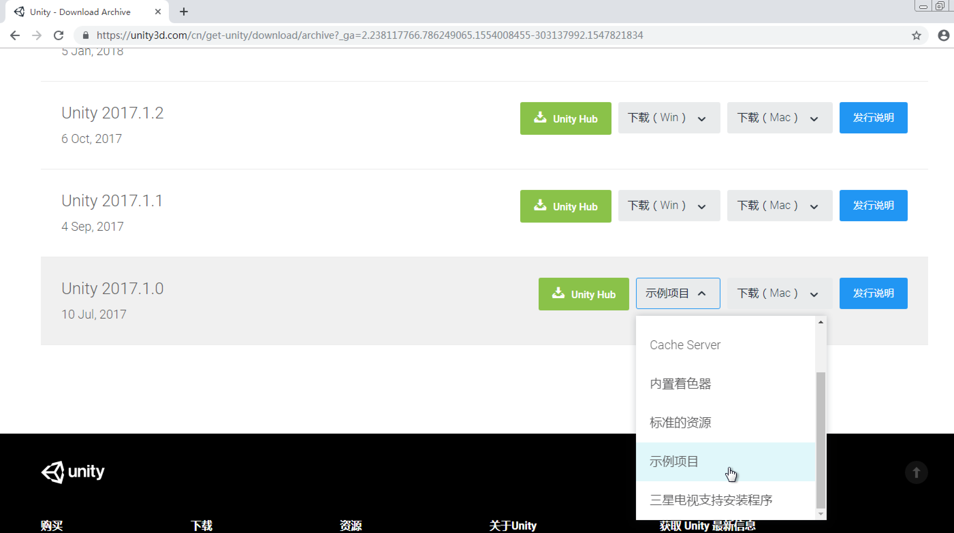
Task: Select the Unity - Download Archive tab
Action: coord(87,12)
